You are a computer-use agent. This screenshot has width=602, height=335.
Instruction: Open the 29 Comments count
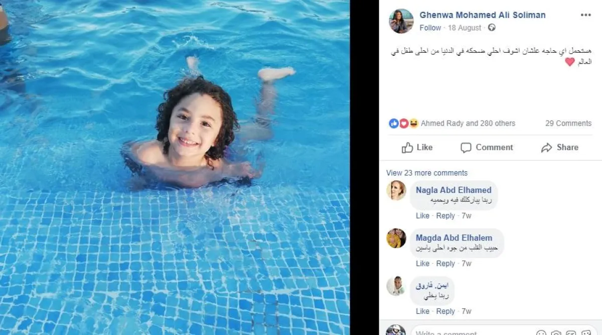pos(568,123)
